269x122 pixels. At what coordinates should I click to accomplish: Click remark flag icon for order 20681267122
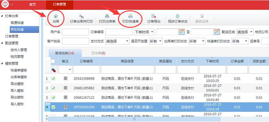click(65, 98)
